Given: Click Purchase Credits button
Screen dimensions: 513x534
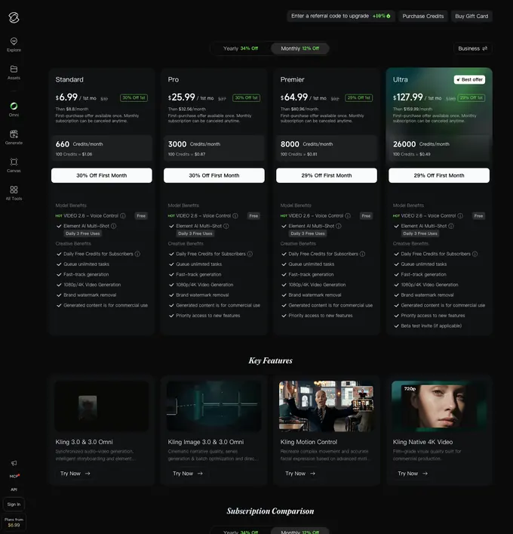Looking at the screenshot, I should (x=423, y=16).
